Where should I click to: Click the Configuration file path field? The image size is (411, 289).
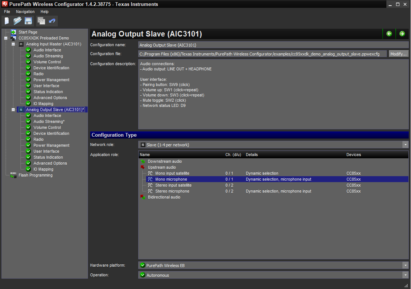(262, 54)
